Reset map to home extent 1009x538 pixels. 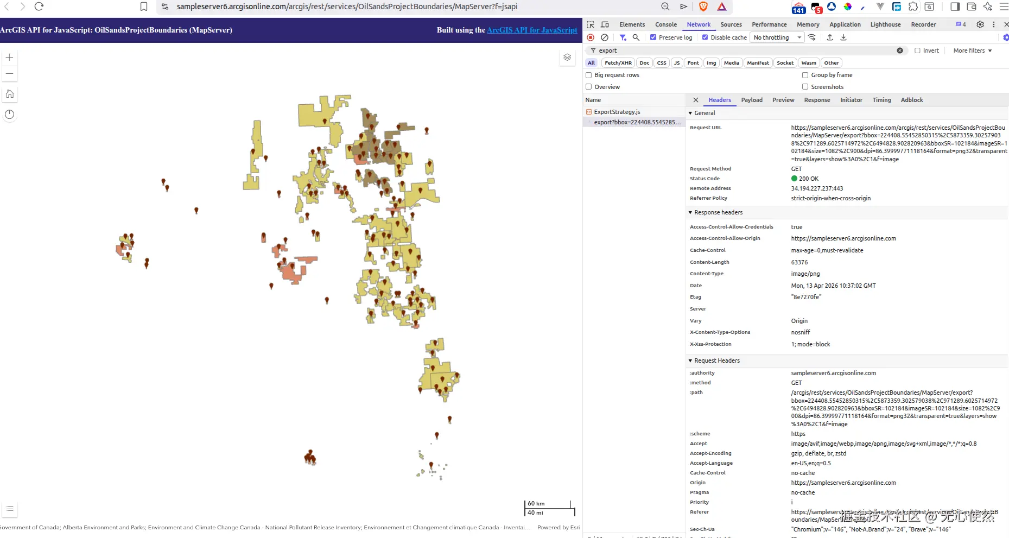click(x=10, y=94)
